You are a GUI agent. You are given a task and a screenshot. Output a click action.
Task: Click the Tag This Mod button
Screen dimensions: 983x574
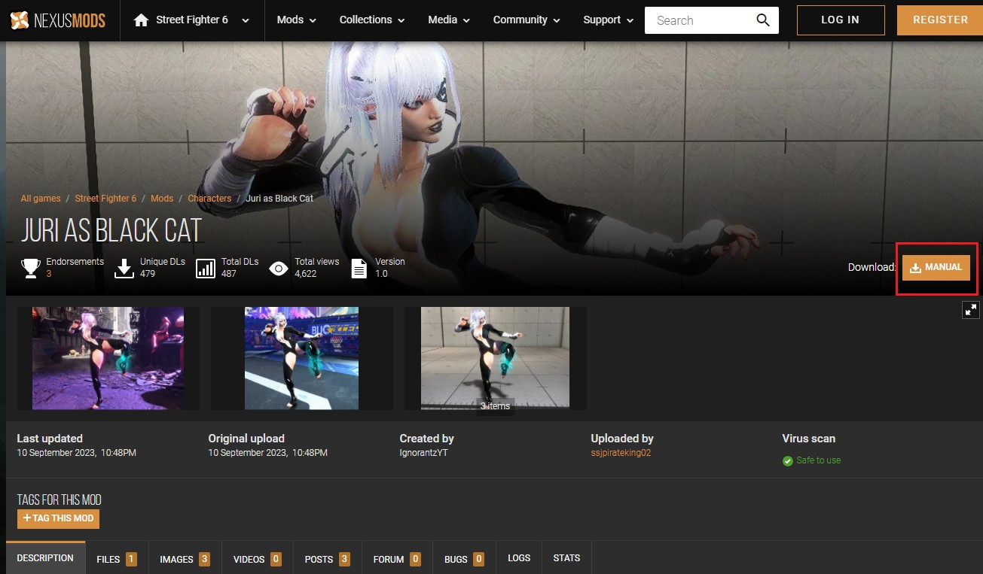pyautogui.click(x=58, y=518)
